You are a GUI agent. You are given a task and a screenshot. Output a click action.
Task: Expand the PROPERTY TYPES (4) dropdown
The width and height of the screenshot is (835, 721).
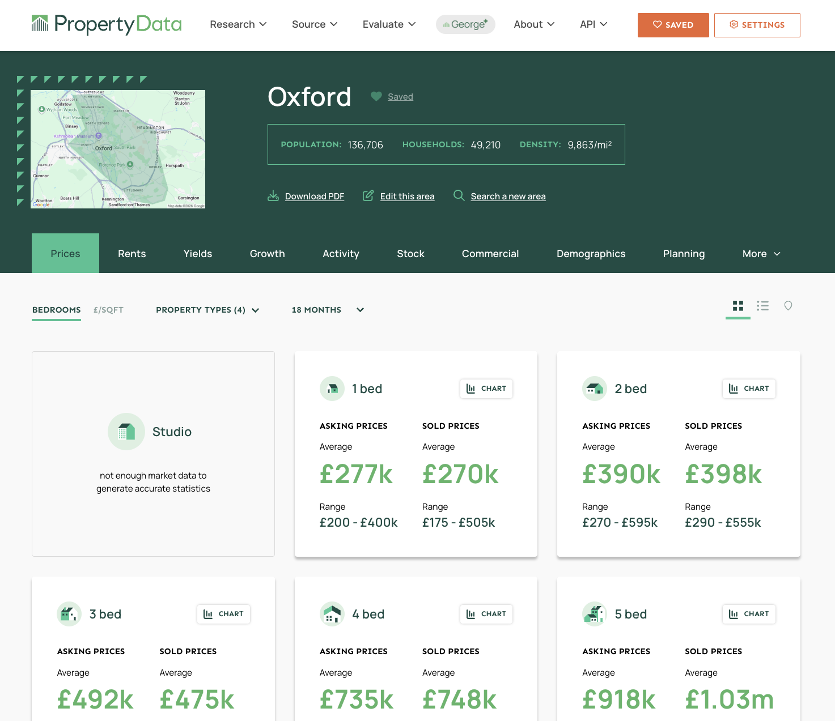point(207,310)
